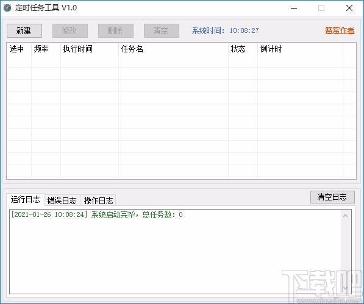Open the 操作日志 tab
This screenshot has width=364, height=304.
tap(98, 200)
